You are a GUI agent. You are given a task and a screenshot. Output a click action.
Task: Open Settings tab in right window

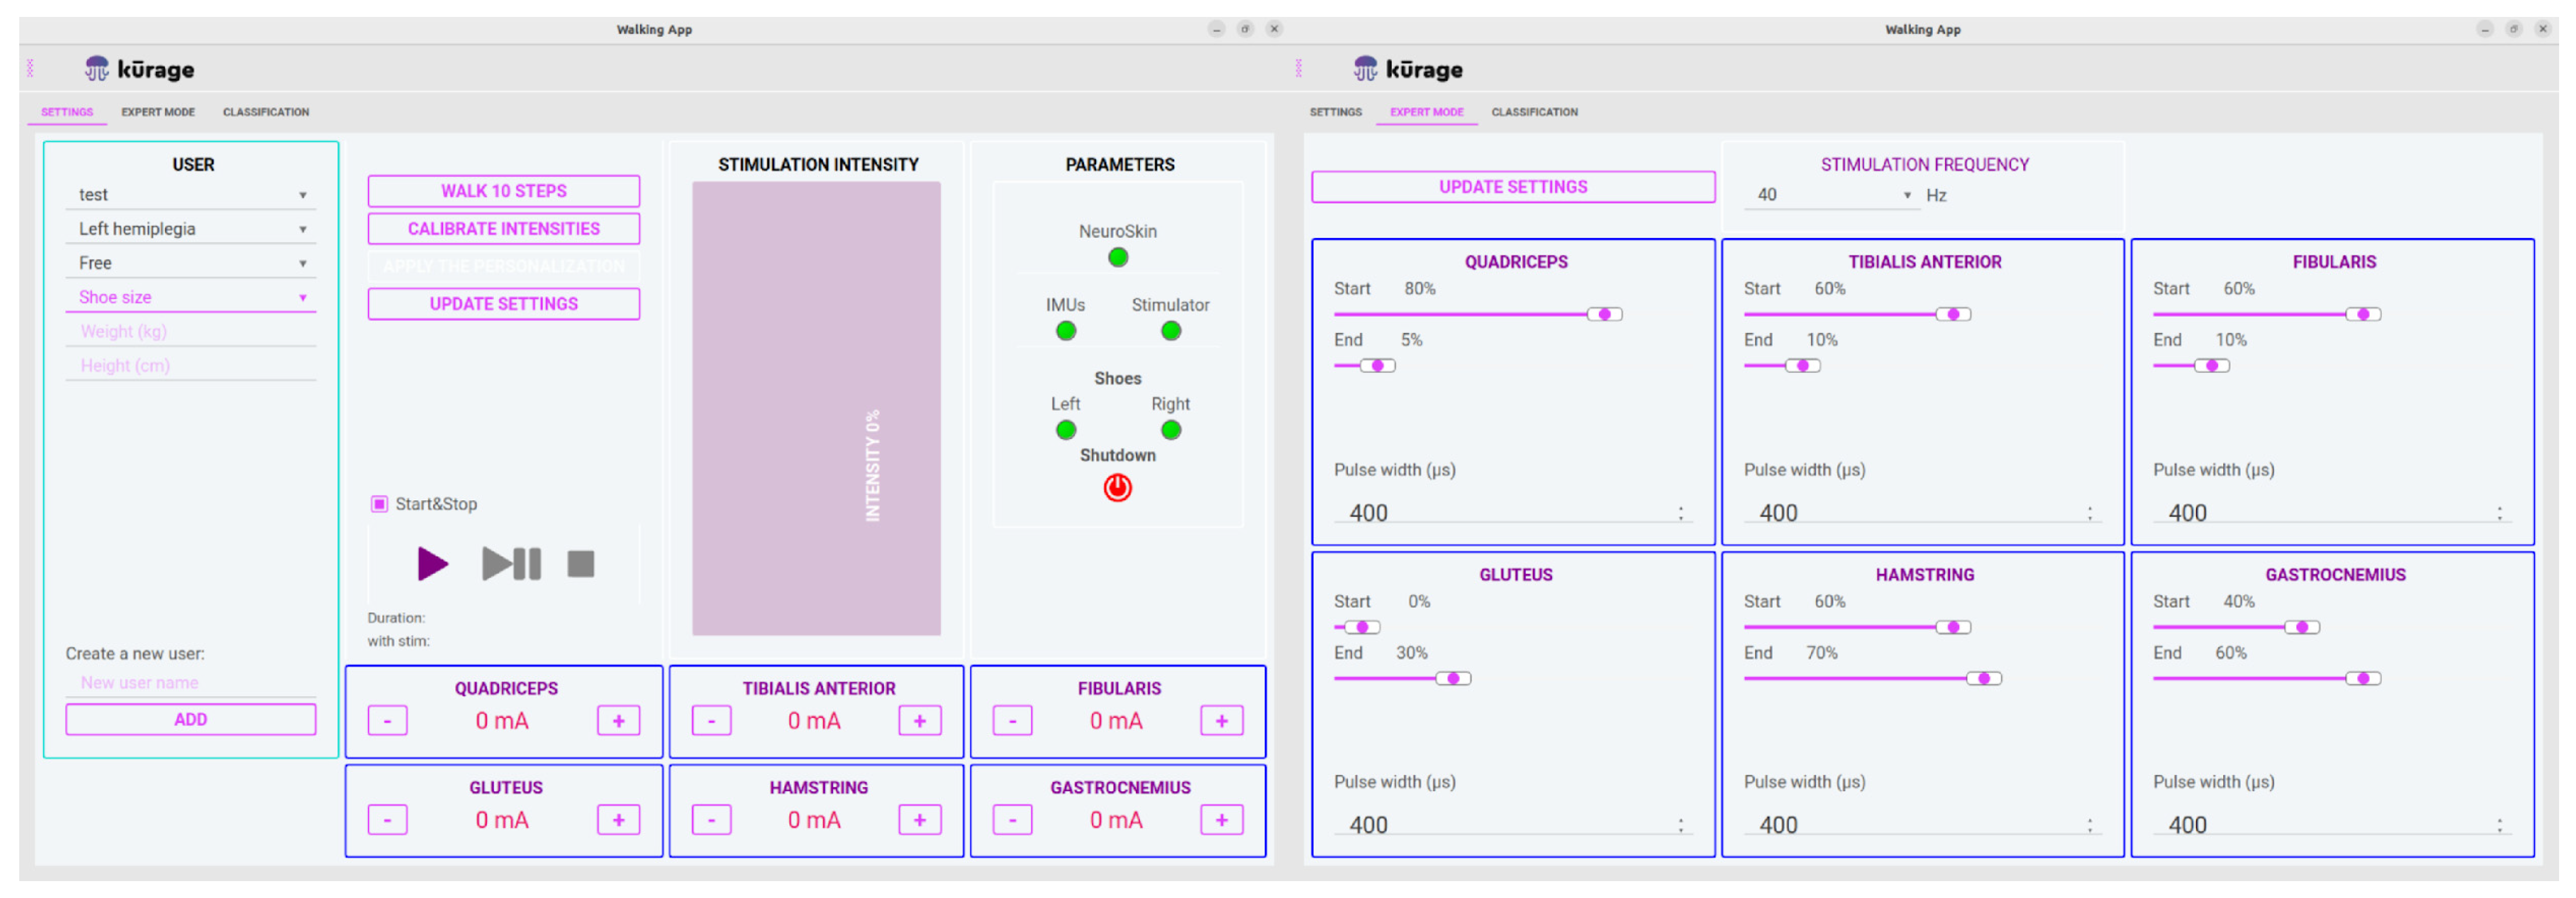(1335, 112)
